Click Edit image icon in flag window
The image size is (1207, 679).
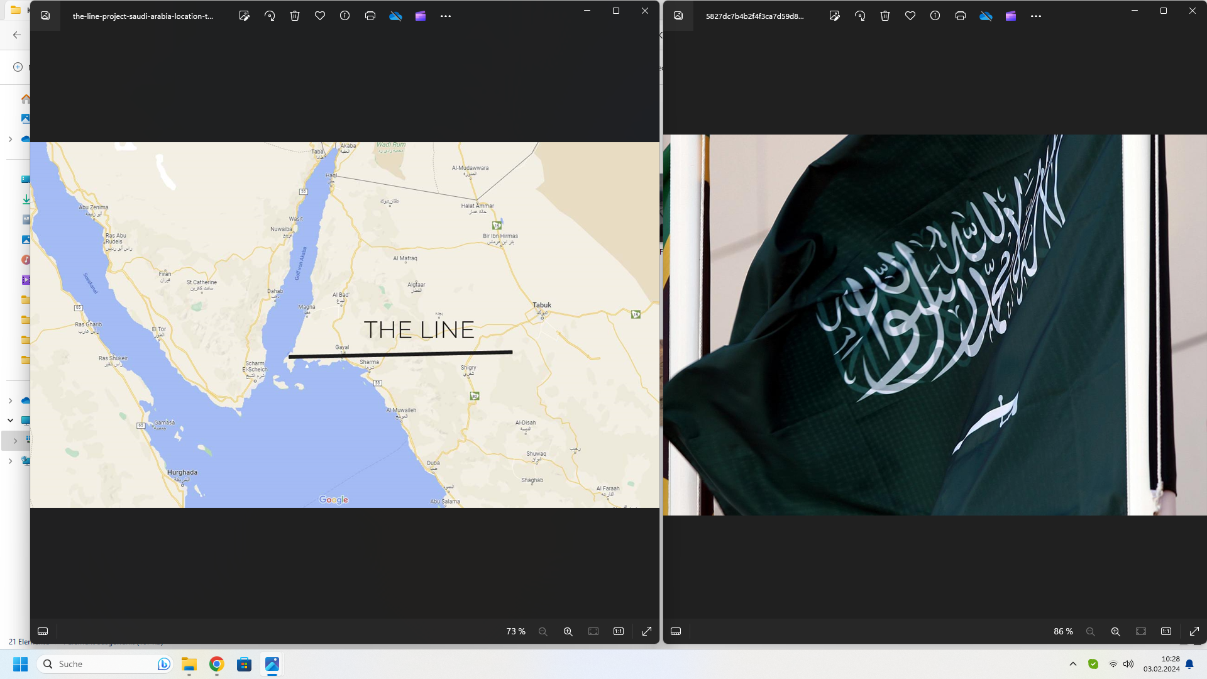tap(835, 16)
